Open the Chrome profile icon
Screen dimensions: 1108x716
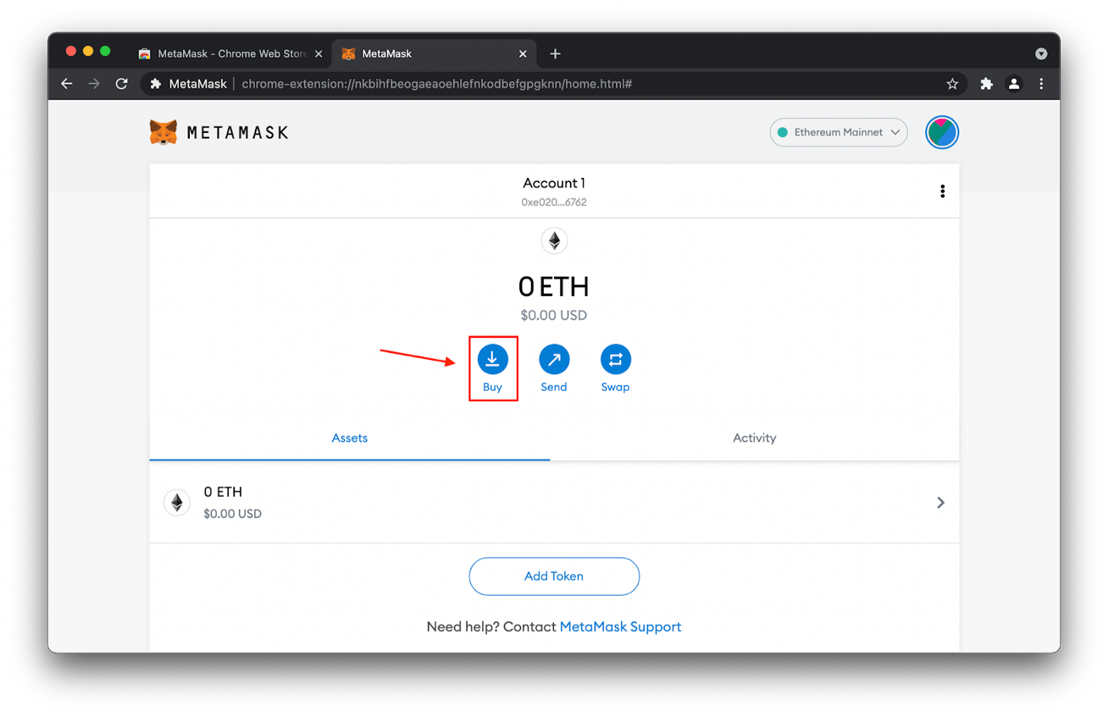(1014, 84)
